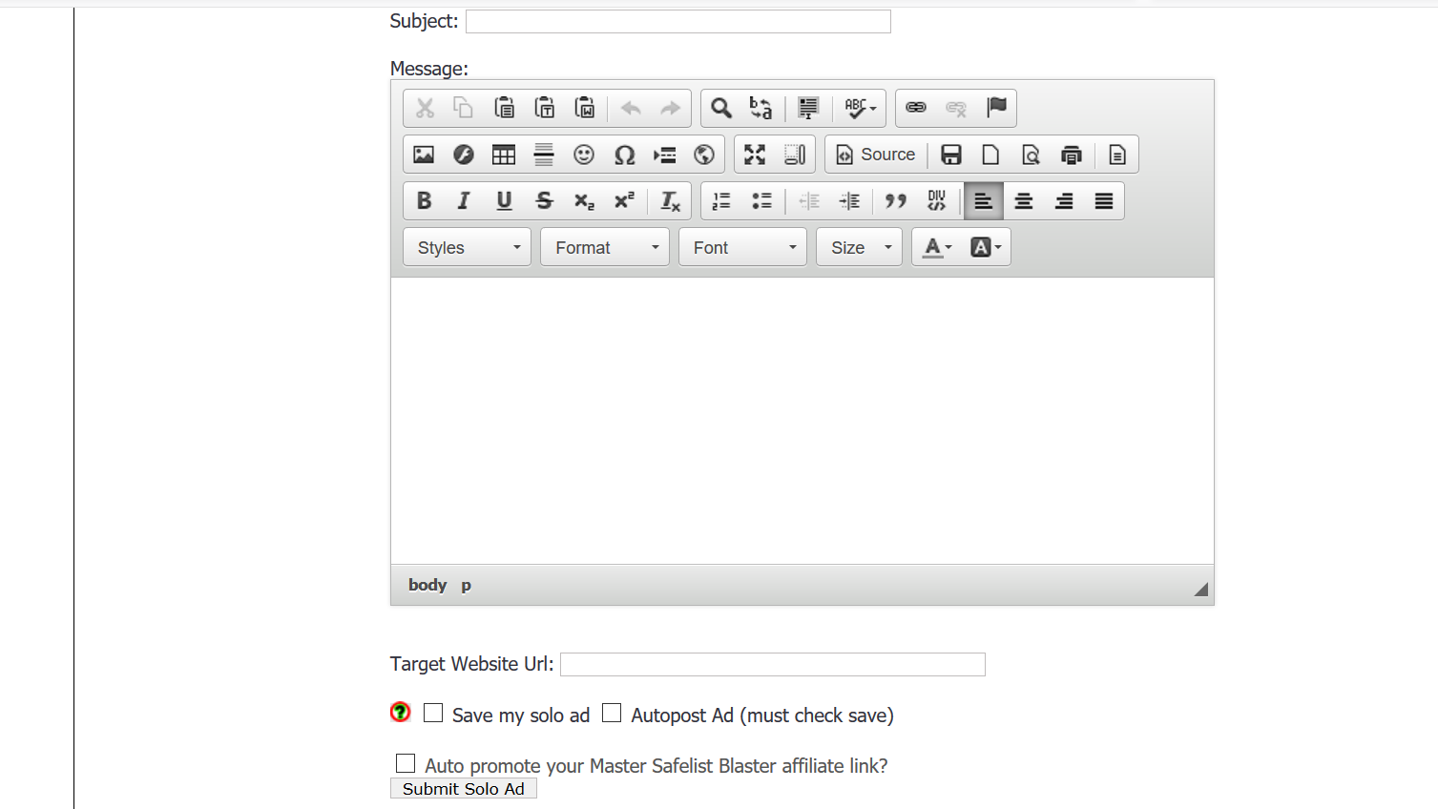Open the Font dropdown list

click(x=742, y=248)
